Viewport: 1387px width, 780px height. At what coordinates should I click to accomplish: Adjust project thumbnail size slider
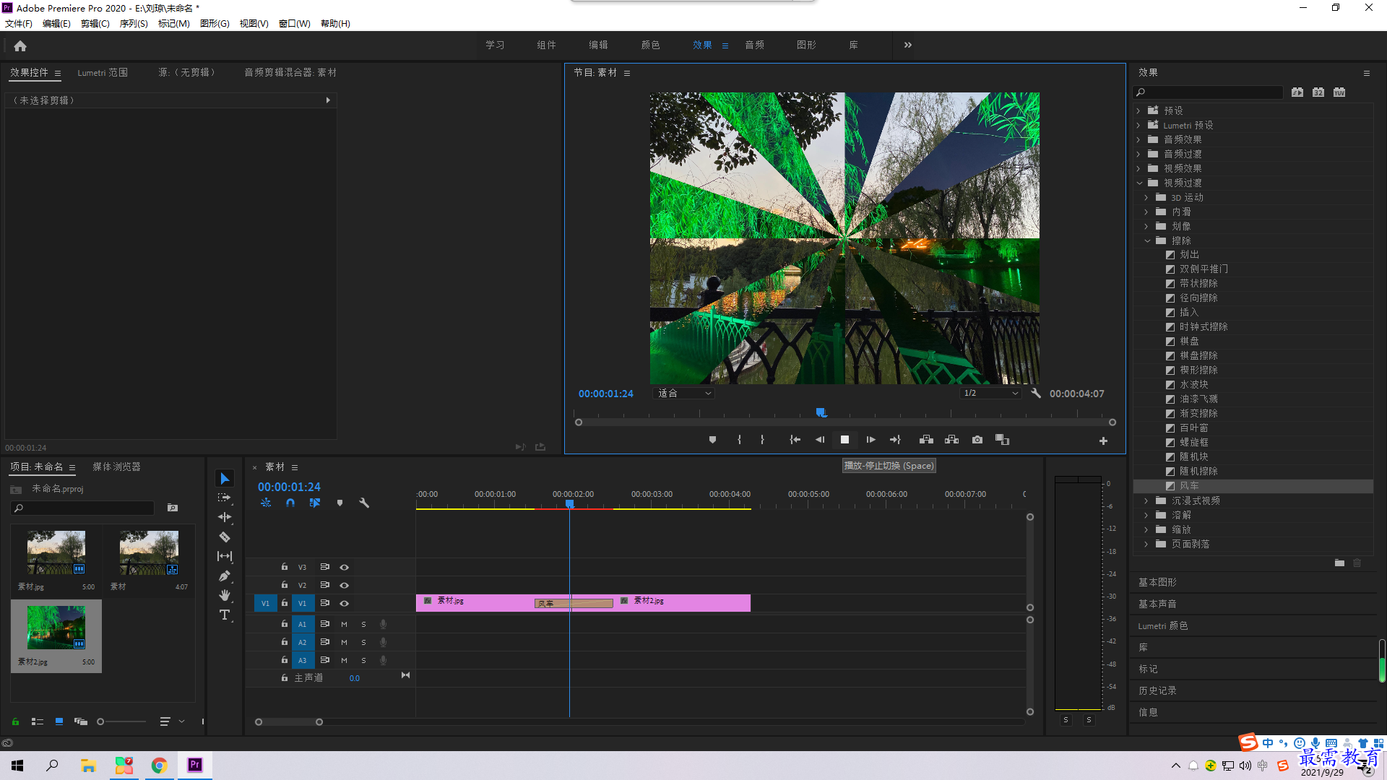point(121,721)
